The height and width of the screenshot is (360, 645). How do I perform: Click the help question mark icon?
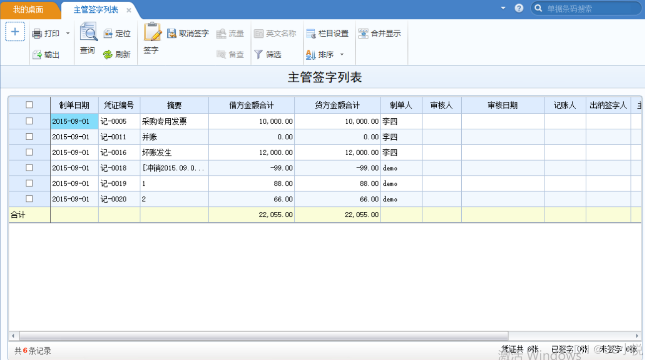(519, 8)
